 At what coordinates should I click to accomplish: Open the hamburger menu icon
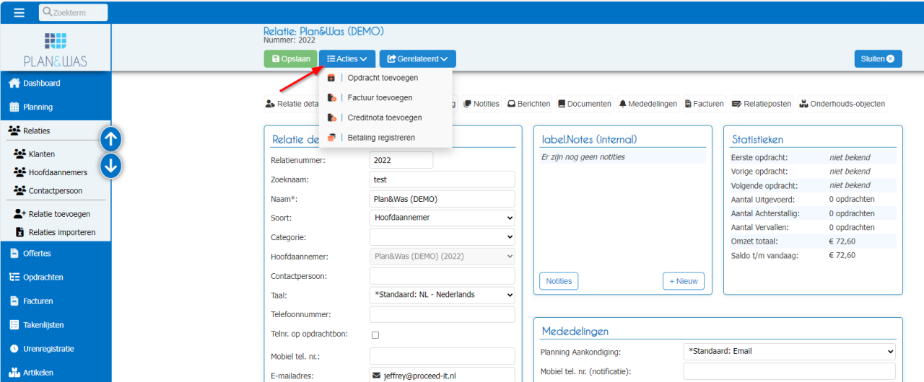point(19,12)
